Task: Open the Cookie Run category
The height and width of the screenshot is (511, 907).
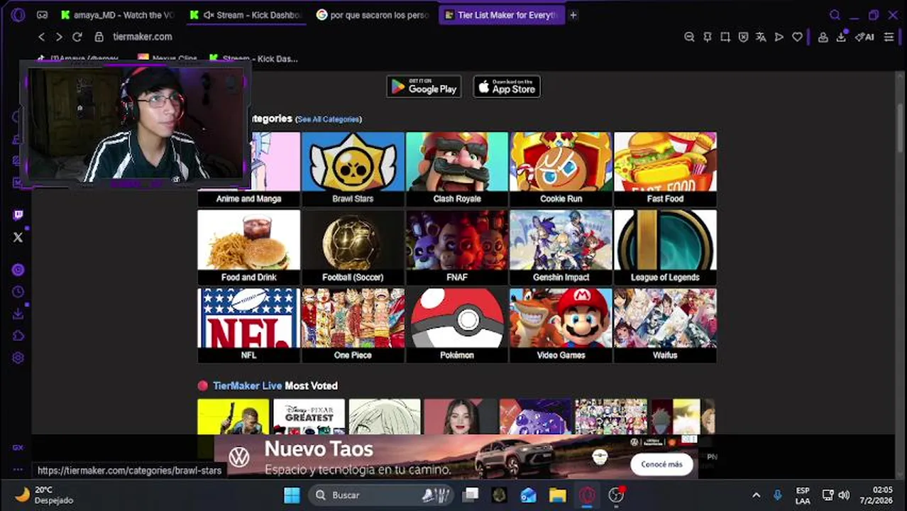Action: [x=561, y=169]
